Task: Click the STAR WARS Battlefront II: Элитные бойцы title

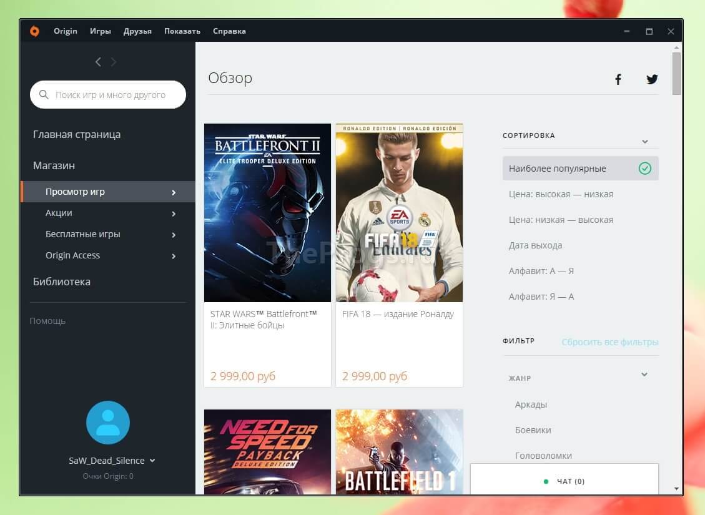Action: coord(264,320)
